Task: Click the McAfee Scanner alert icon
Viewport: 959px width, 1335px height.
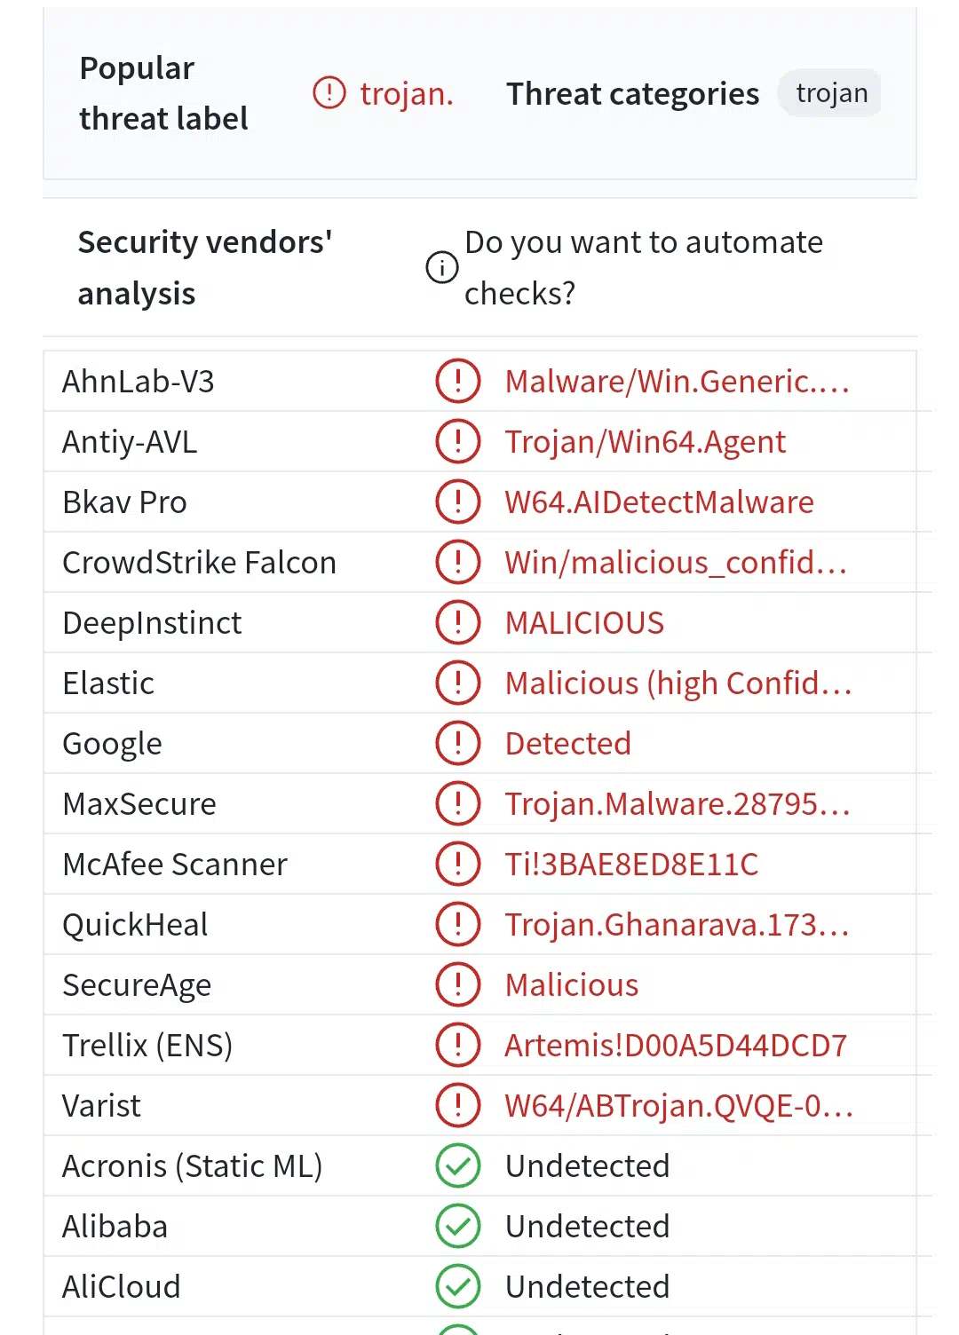Action: [458, 864]
